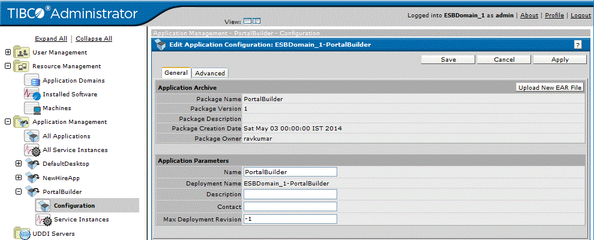Expand the NewHireApp application node
Screen dimensions: 594x240
point(19,178)
